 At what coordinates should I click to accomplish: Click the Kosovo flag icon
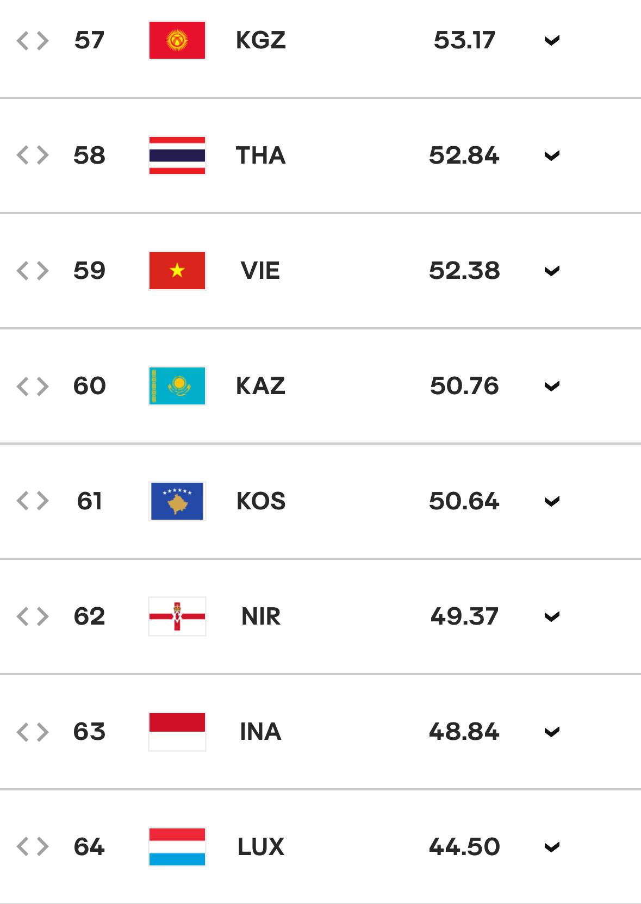tap(177, 501)
